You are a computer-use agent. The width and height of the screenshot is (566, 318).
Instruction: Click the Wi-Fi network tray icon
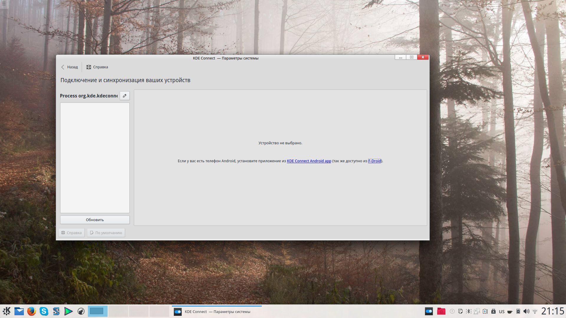(535, 311)
